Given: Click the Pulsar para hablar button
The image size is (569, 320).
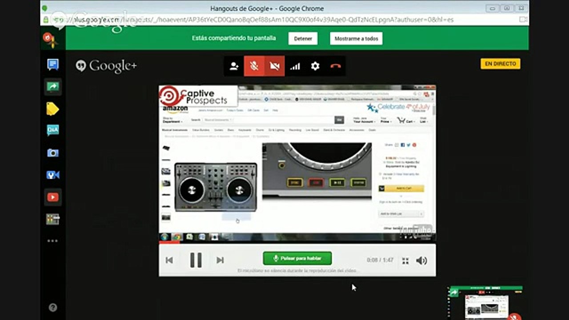Looking at the screenshot, I should [x=297, y=258].
